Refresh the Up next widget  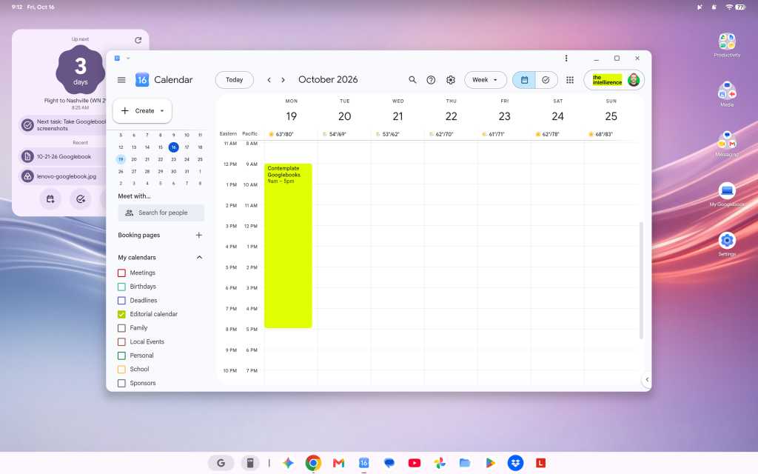point(138,40)
